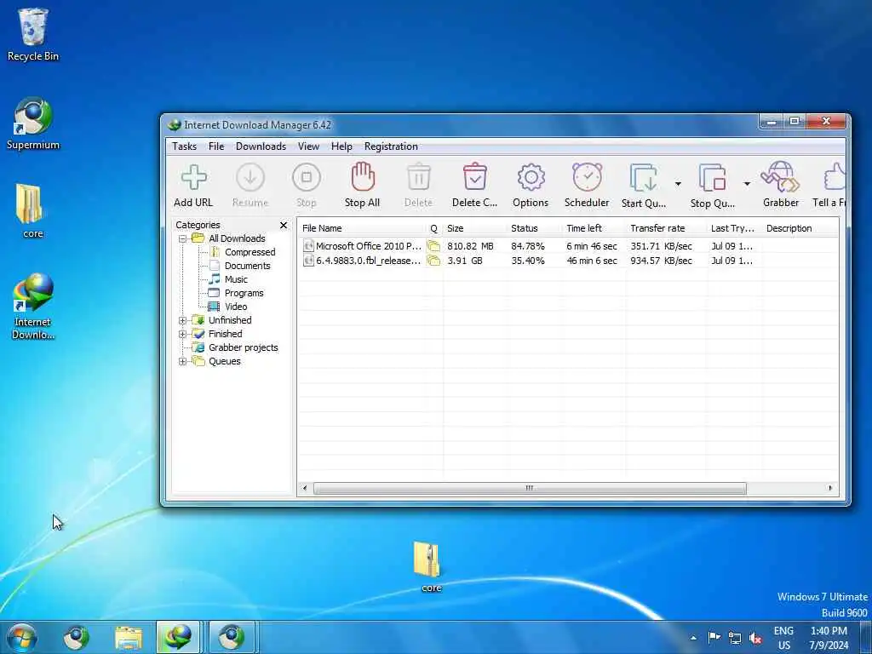This screenshot has width=872, height=654.
Task: Expand the Finished category node
Action: 182,334
